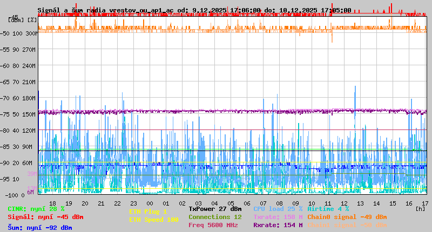The image size is (432, 232).
Task: Click the 'ETH Speed 100' legend label
Action: click(x=154, y=220)
